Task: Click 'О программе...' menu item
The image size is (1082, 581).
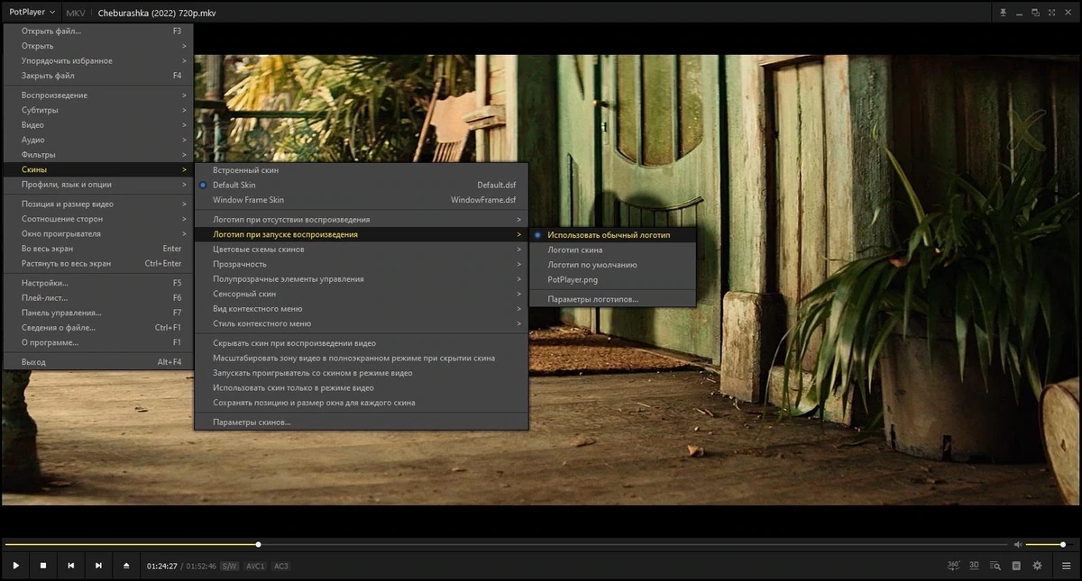Action: tap(97, 342)
